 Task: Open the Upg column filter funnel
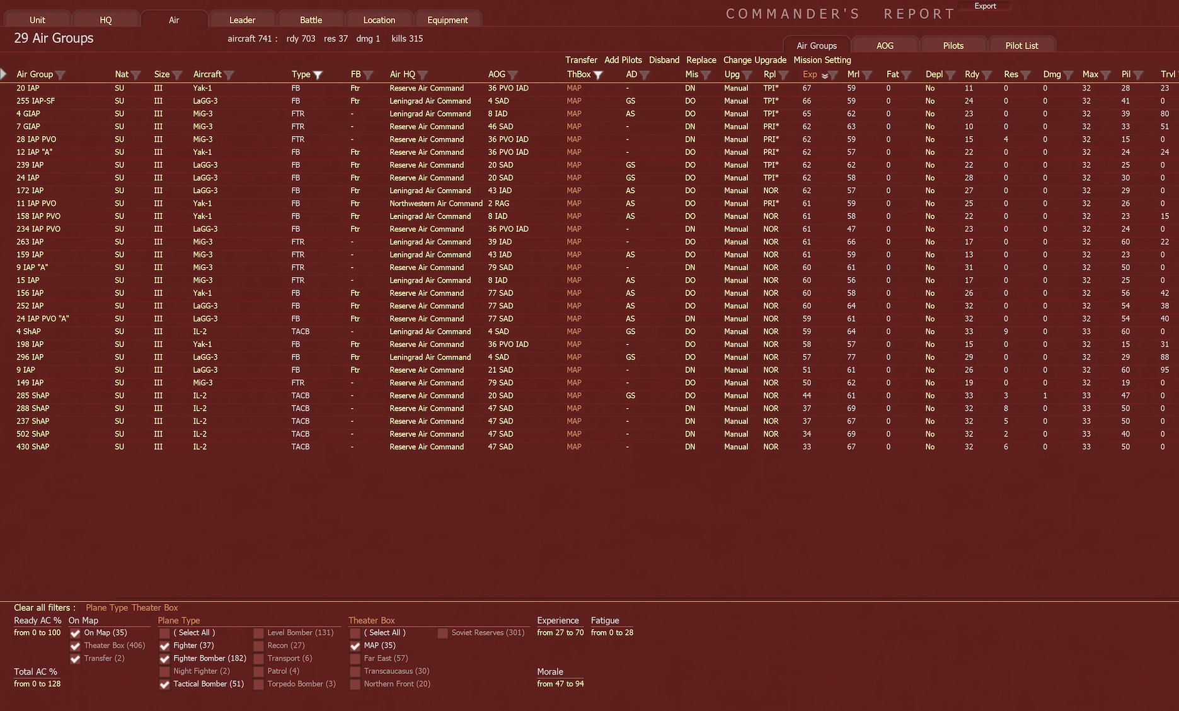[x=747, y=75]
